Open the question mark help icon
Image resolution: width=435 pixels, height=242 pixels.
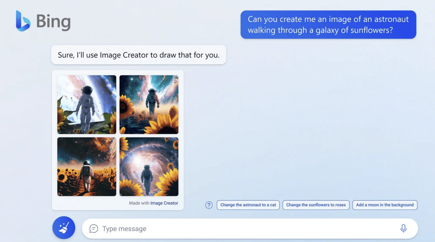point(209,205)
